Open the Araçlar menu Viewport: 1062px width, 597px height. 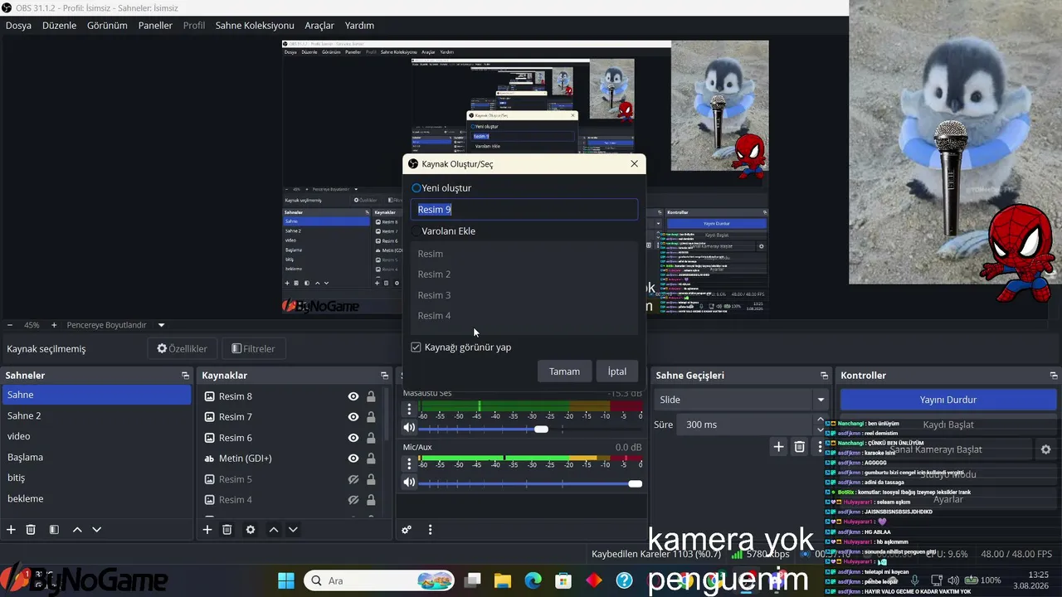pyautogui.click(x=319, y=26)
